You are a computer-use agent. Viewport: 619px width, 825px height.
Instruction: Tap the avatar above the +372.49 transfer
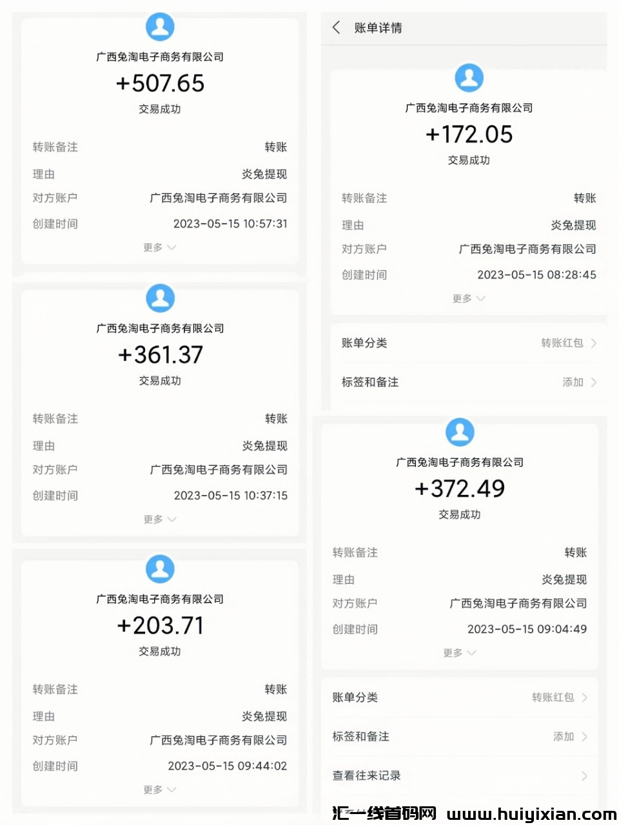pyautogui.click(x=460, y=432)
